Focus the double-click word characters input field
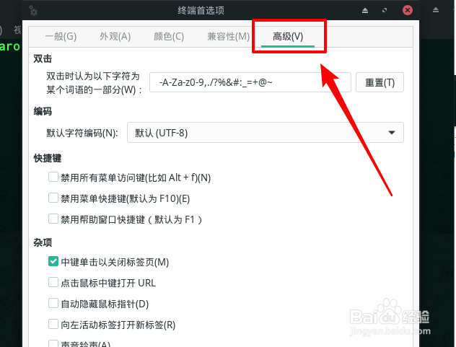 (x=250, y=82)
